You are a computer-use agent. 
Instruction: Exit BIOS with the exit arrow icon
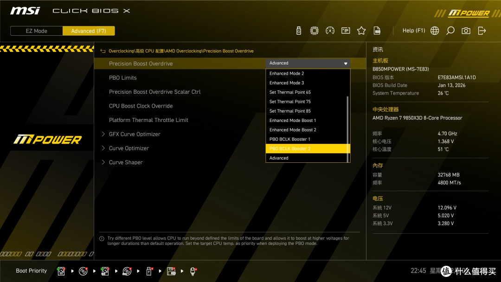tap(482, 31)
